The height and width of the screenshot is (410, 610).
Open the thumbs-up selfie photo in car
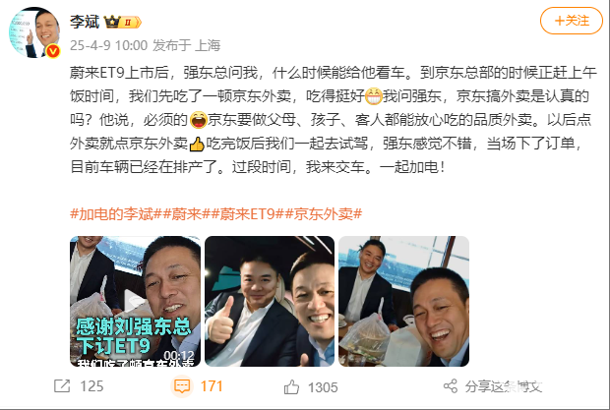(270, 301)
